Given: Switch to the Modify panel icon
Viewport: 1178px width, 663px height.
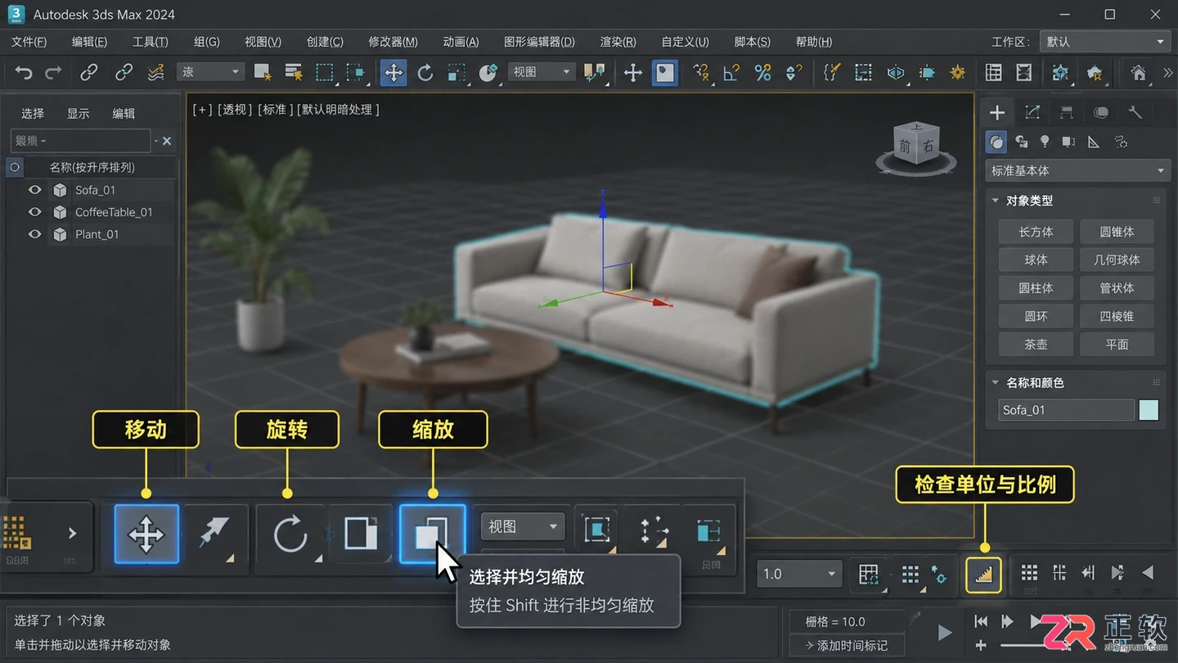Looking at the screenshot, I should point(1032,113).
